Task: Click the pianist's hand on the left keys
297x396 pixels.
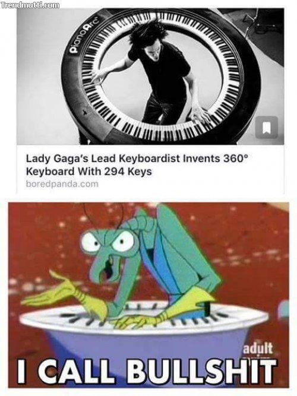Action: (x=97, y=76)
